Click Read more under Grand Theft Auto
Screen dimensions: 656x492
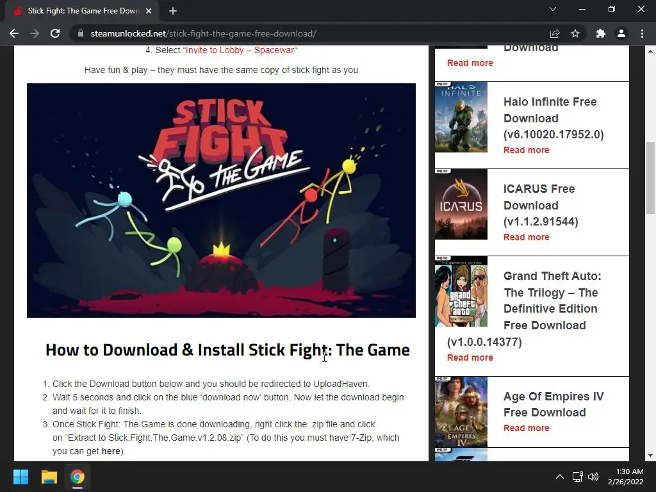click(470, 357)
